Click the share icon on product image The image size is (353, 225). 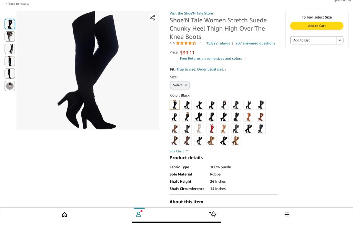tap(152, 18)
